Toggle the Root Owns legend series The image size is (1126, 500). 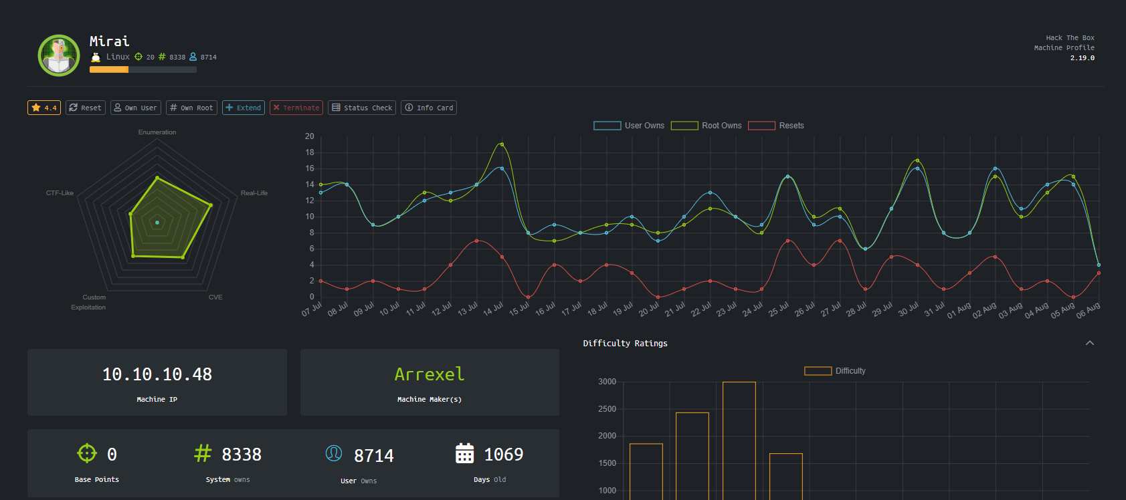(x=707, y=126)
